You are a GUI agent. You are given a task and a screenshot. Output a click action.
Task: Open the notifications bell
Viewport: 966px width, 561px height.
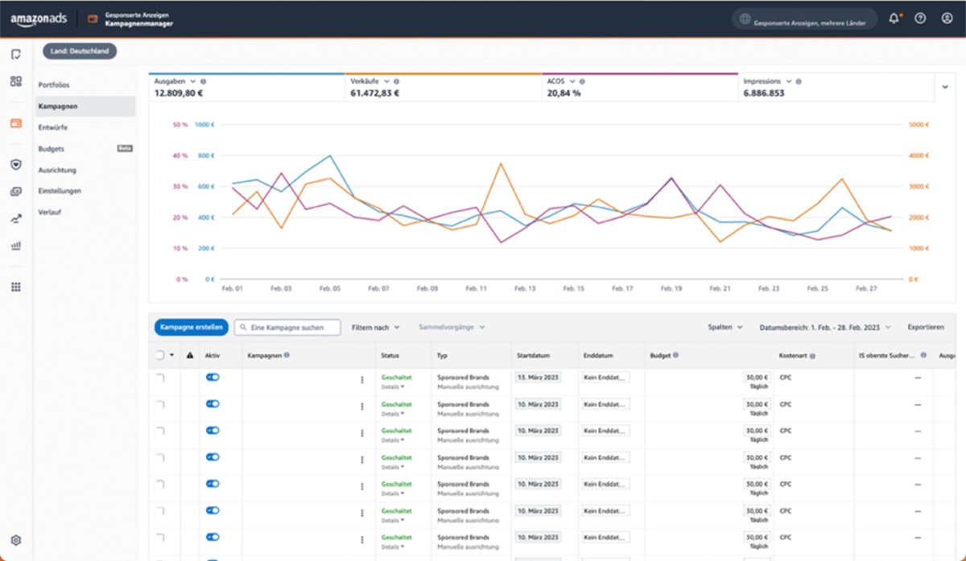(894, 19)
